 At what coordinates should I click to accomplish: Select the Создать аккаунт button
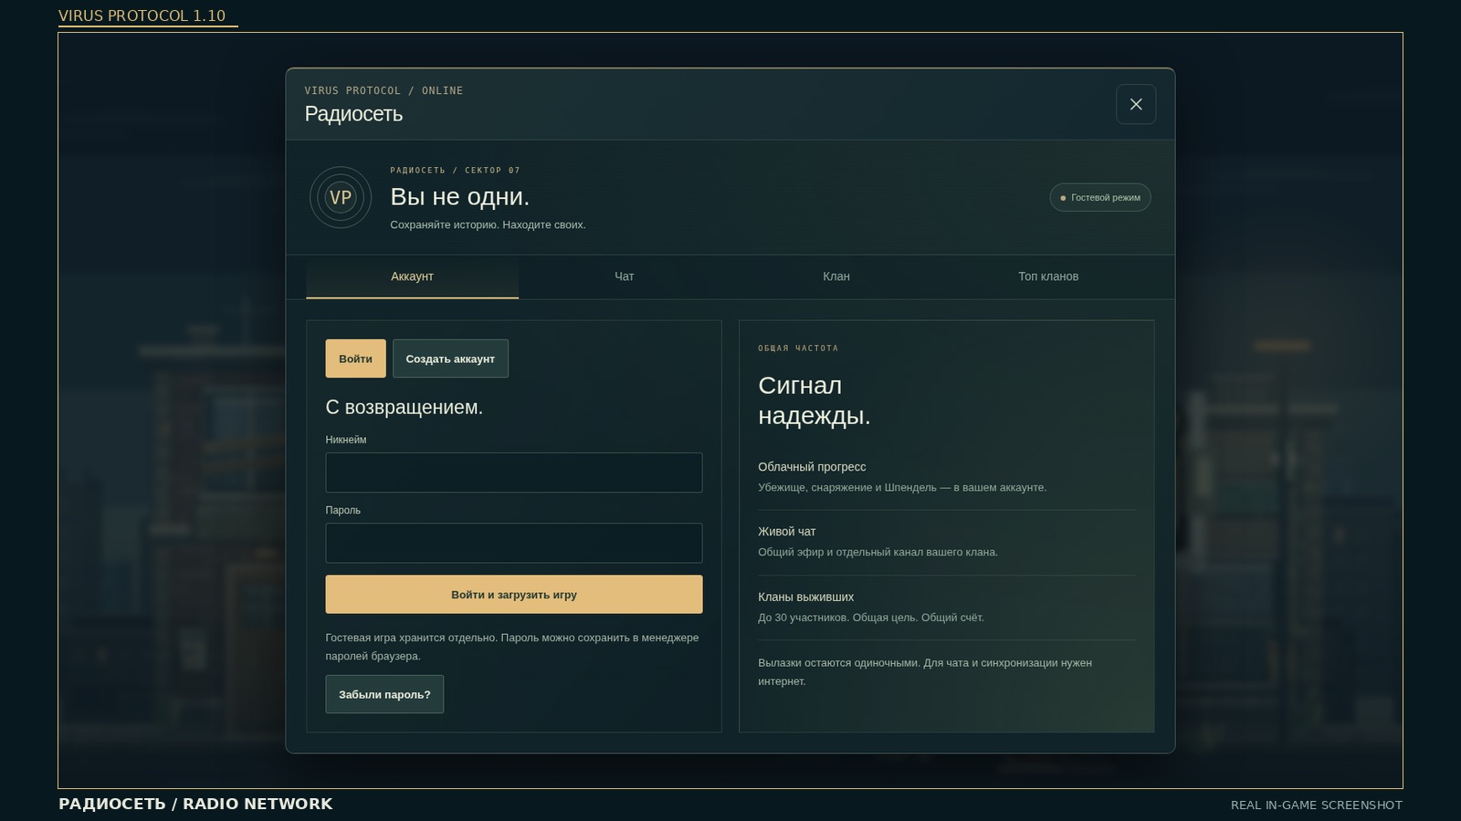tap(450, 359)
